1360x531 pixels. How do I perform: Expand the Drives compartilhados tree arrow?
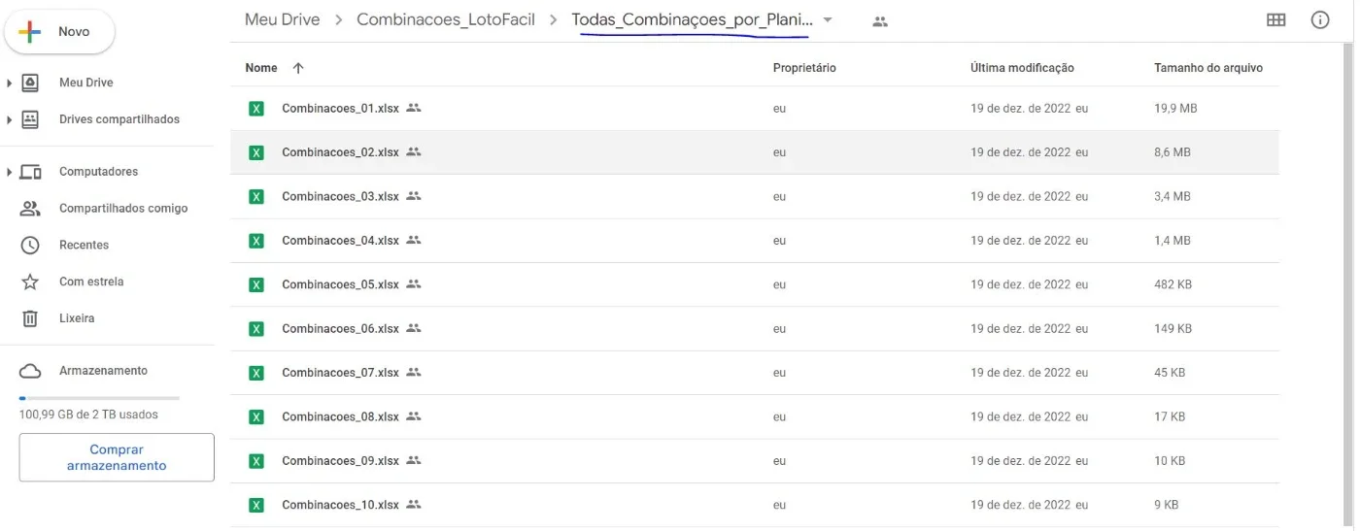click(9, 120)
